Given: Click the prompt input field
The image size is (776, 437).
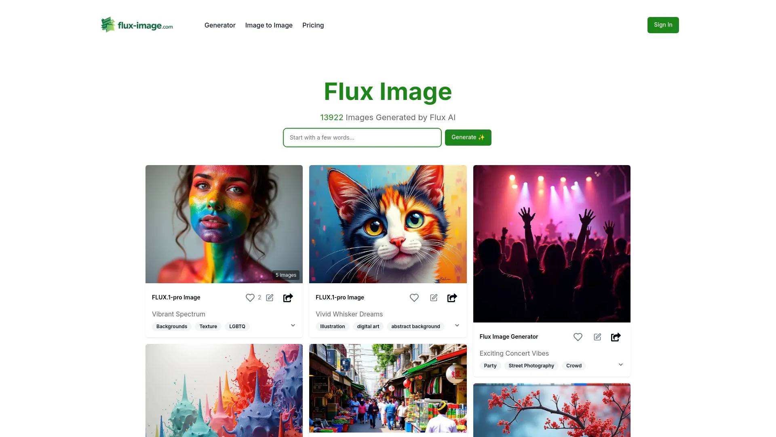Looking at the screenshot, I should [362, 137].
